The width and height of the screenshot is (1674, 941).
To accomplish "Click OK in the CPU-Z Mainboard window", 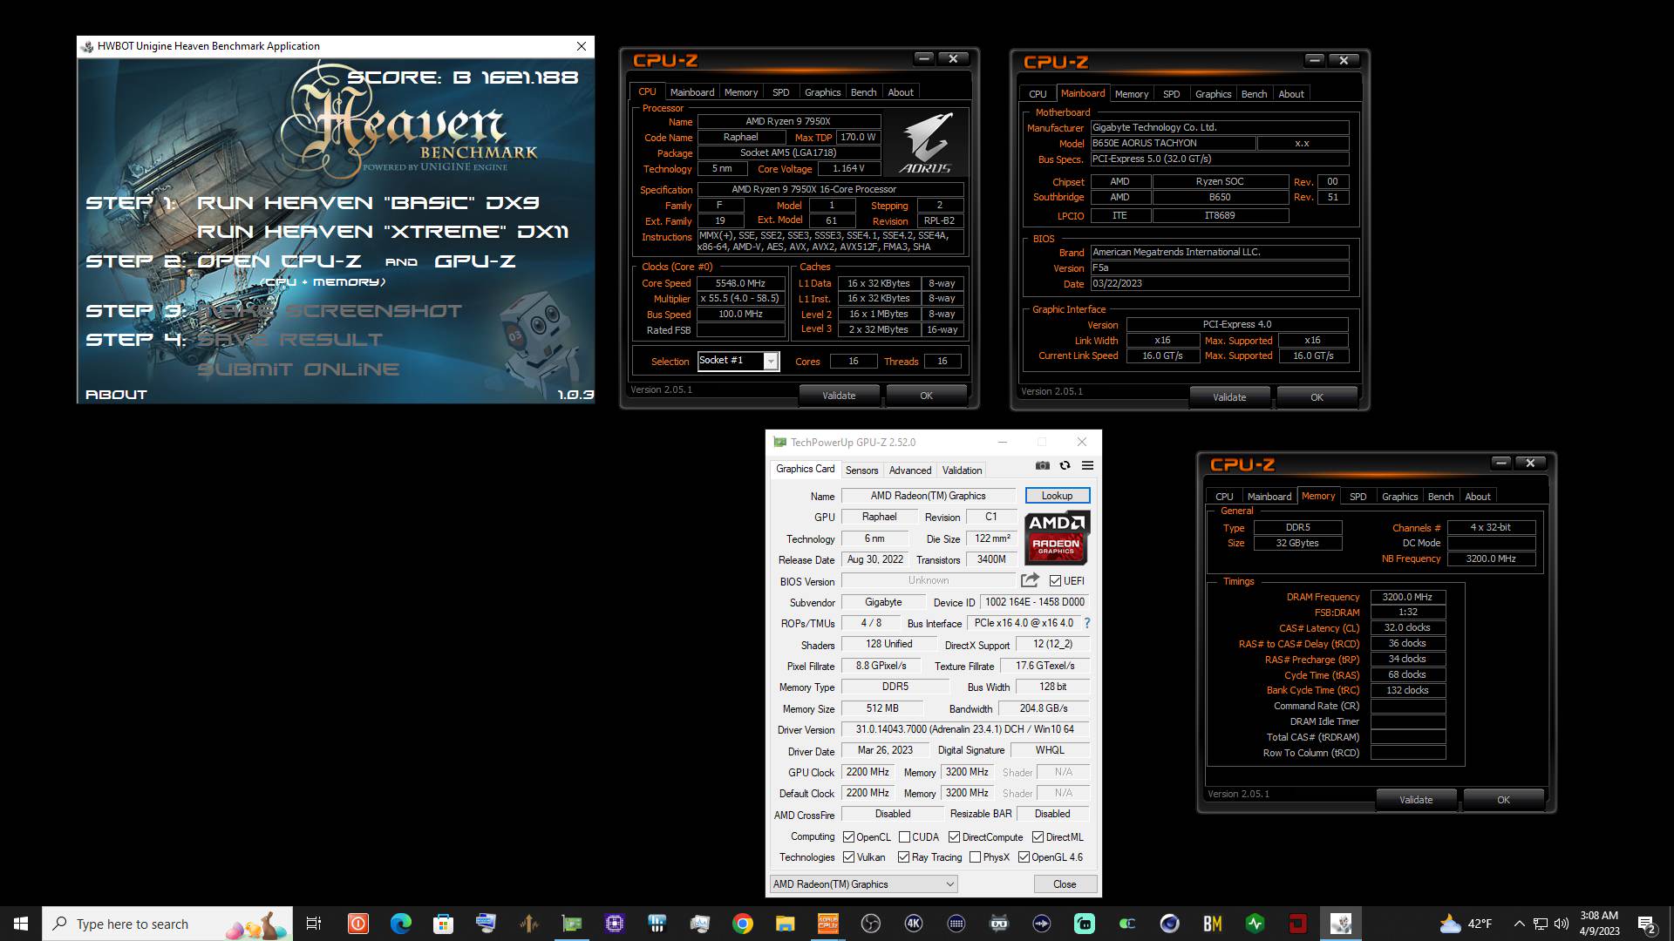I will [x=1317, y=397].
